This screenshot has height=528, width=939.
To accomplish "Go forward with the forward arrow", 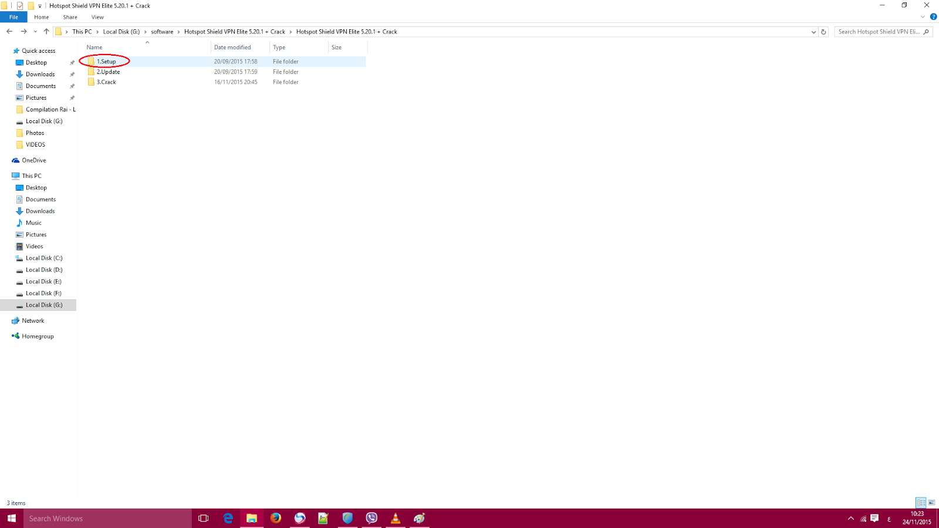I will tap(23, 32).
